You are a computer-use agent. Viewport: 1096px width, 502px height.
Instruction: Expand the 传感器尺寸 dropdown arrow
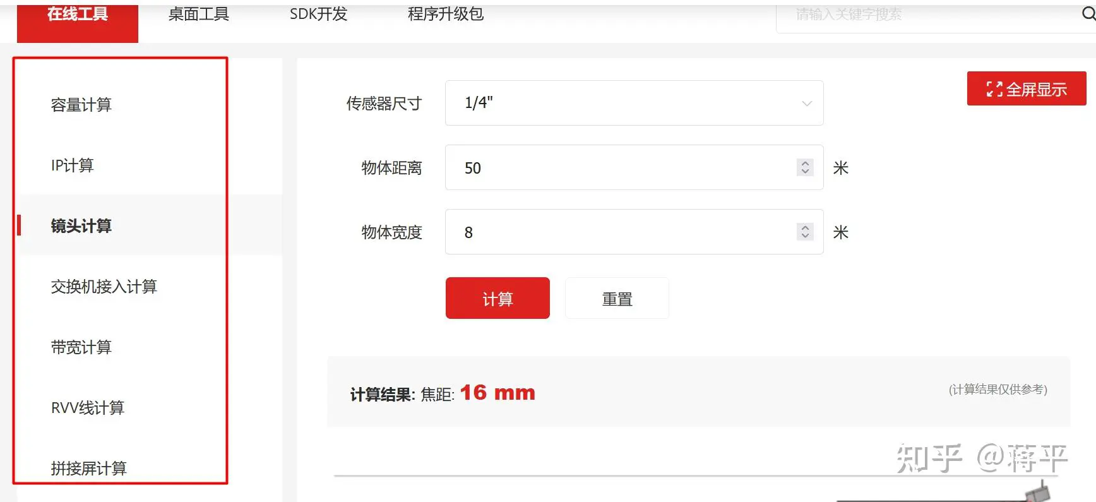pyautogui.click(x=806, y=104)
